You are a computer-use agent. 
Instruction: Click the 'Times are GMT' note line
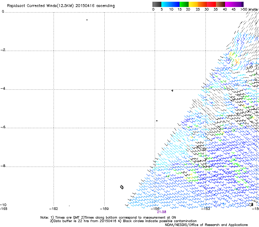(x=108, y=218)
